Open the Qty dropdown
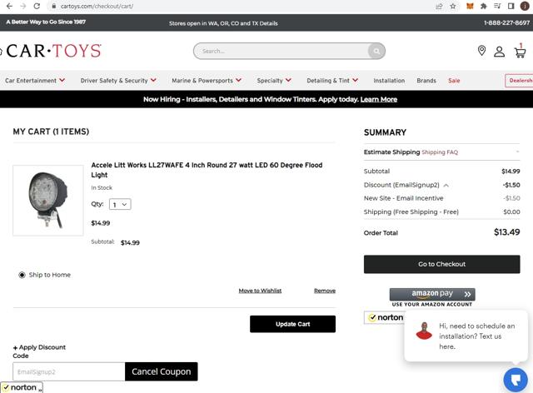This screenshot has height=393, width=533. (x=120, y=204)
